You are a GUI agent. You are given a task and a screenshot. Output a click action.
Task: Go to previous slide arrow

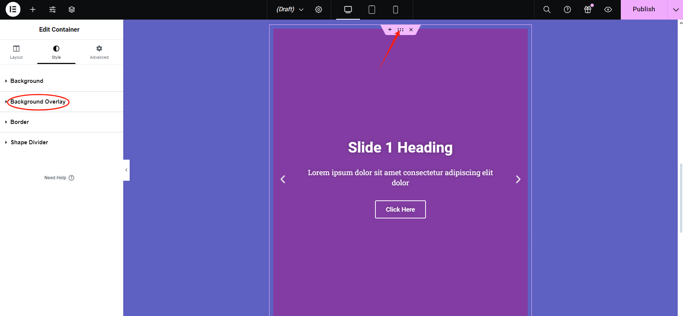coord(283,179)
